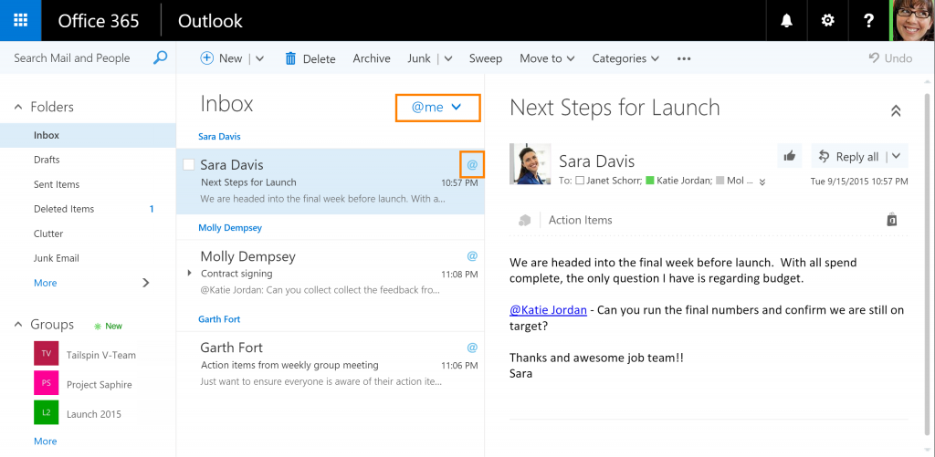Screen dimensions: 935x457
Task: Click the @Katie Jordan mention link
Action: (x=548, y=310)
